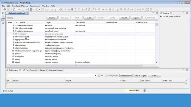
Task: Click the glossary vertical scrollbar thumb
Action: (x=156, y=24)
